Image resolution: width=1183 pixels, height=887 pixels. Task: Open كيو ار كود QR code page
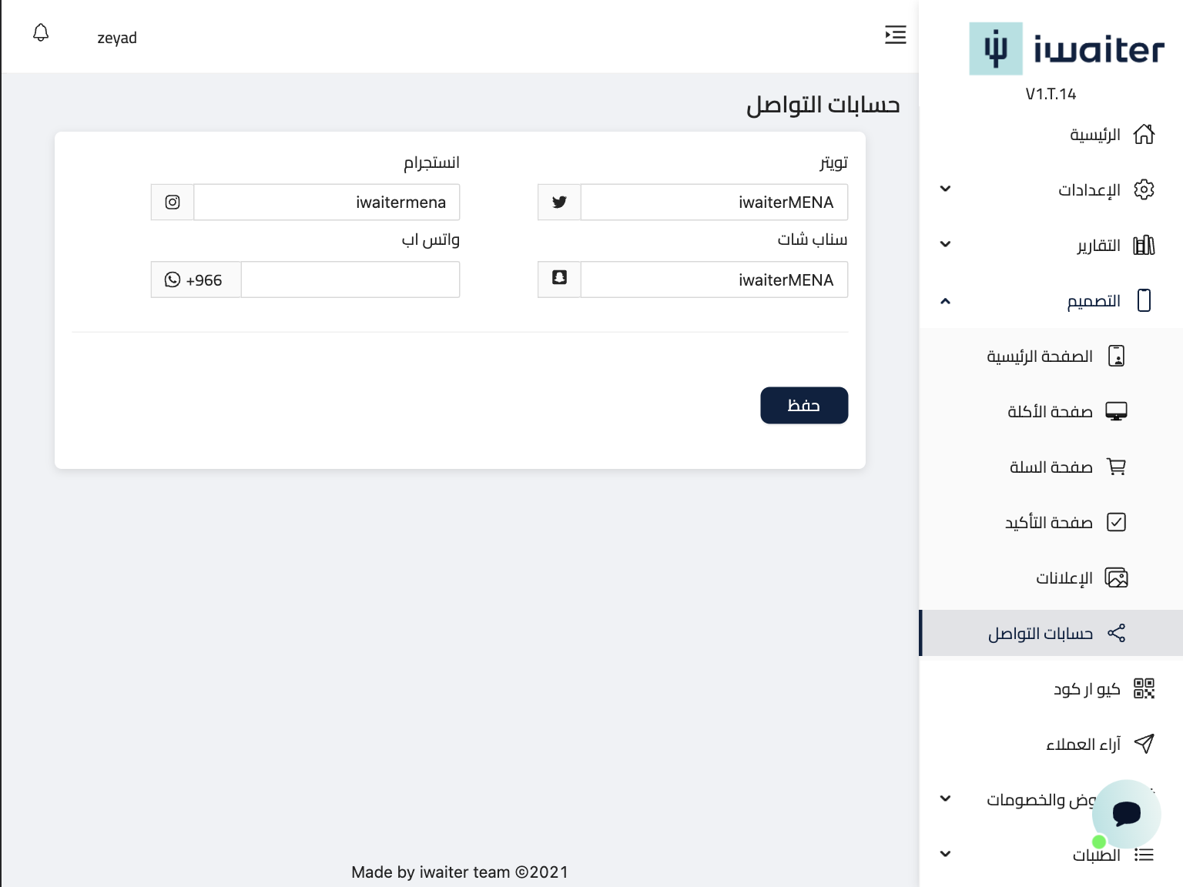[x=1087, y=688]
